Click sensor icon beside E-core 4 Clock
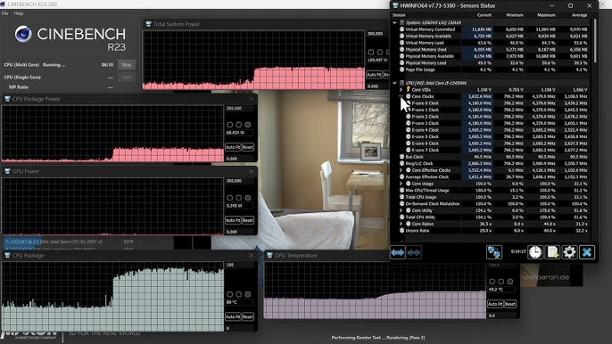The height and width of the screenshot is (344, 612). pos(409,130)
